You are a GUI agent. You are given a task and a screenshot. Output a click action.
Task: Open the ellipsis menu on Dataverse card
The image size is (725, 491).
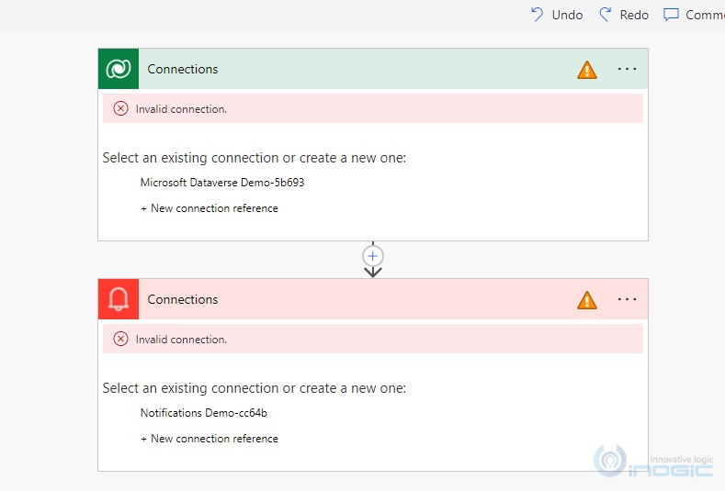click(627, 69)
